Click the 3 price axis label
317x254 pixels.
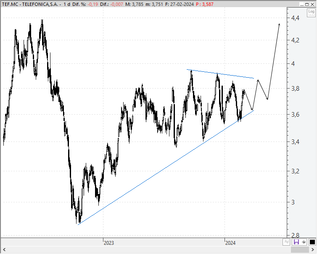[293, 202]
